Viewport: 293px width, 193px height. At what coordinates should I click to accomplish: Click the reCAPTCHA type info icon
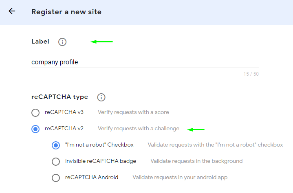coord(101,97)
